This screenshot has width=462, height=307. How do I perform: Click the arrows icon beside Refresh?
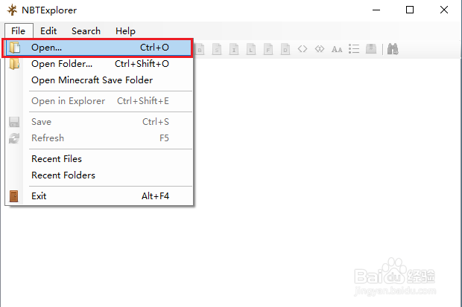tap(14, 138)
